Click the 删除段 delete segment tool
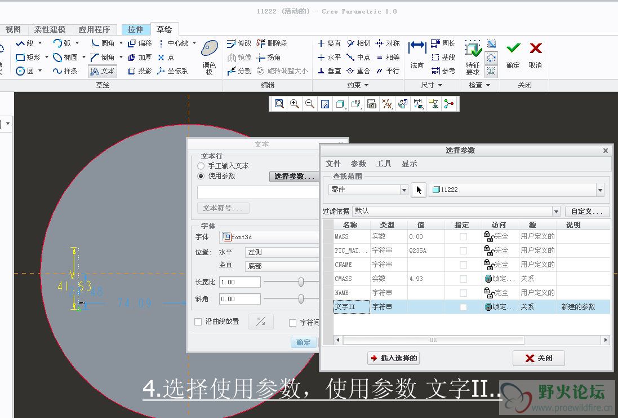Screen dimensions: 618x418 [272, 43]
